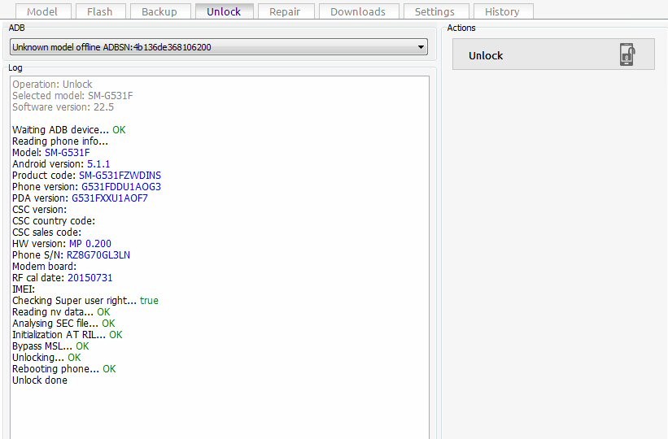The image size is (668, 439).
Task: Open the Downloads tab
Action: [358, 11]
